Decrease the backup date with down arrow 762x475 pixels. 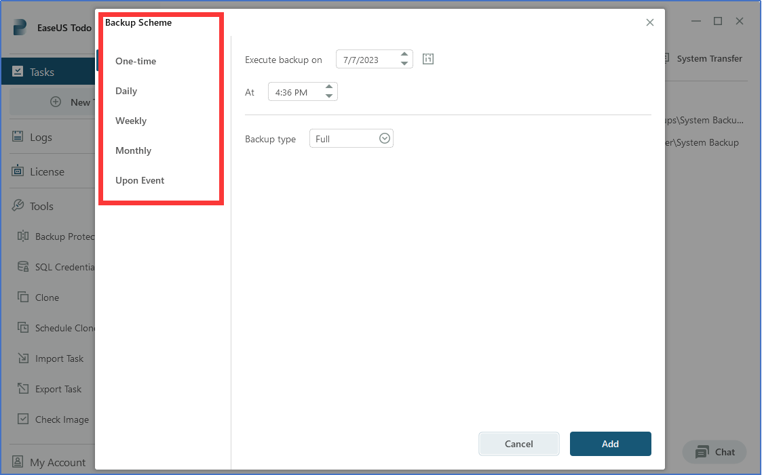404,64
